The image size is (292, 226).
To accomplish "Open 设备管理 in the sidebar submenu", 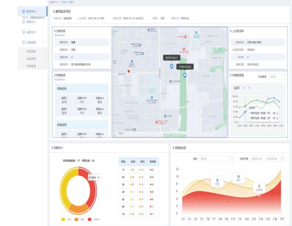I will click(x=31, y=59).
